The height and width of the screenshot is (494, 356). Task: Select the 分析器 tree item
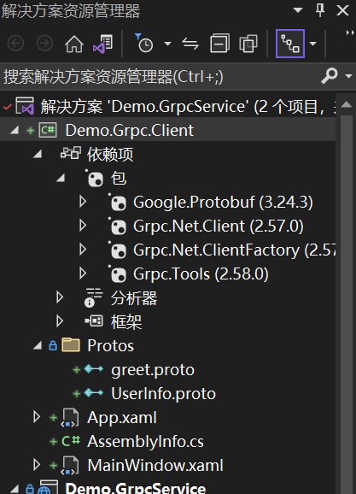pyautogui.click(x=134, y=298)
